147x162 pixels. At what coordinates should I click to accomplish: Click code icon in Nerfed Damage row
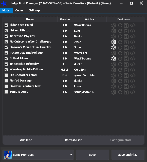[133, 81]
